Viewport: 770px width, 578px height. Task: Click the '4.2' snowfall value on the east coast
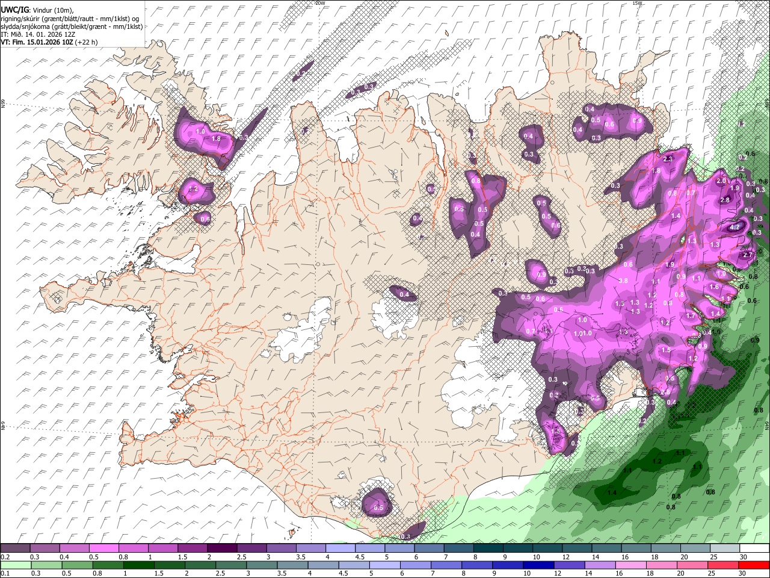(x=735, y=228)
